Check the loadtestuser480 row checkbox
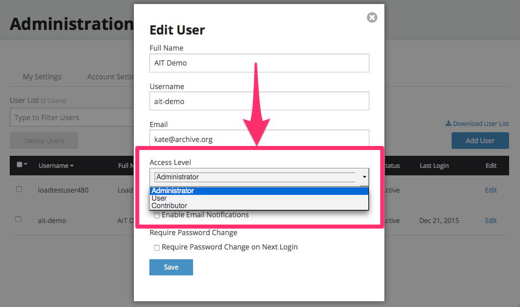Image resolution: width=520 pixels, height=307 pixels. [19, 189]
